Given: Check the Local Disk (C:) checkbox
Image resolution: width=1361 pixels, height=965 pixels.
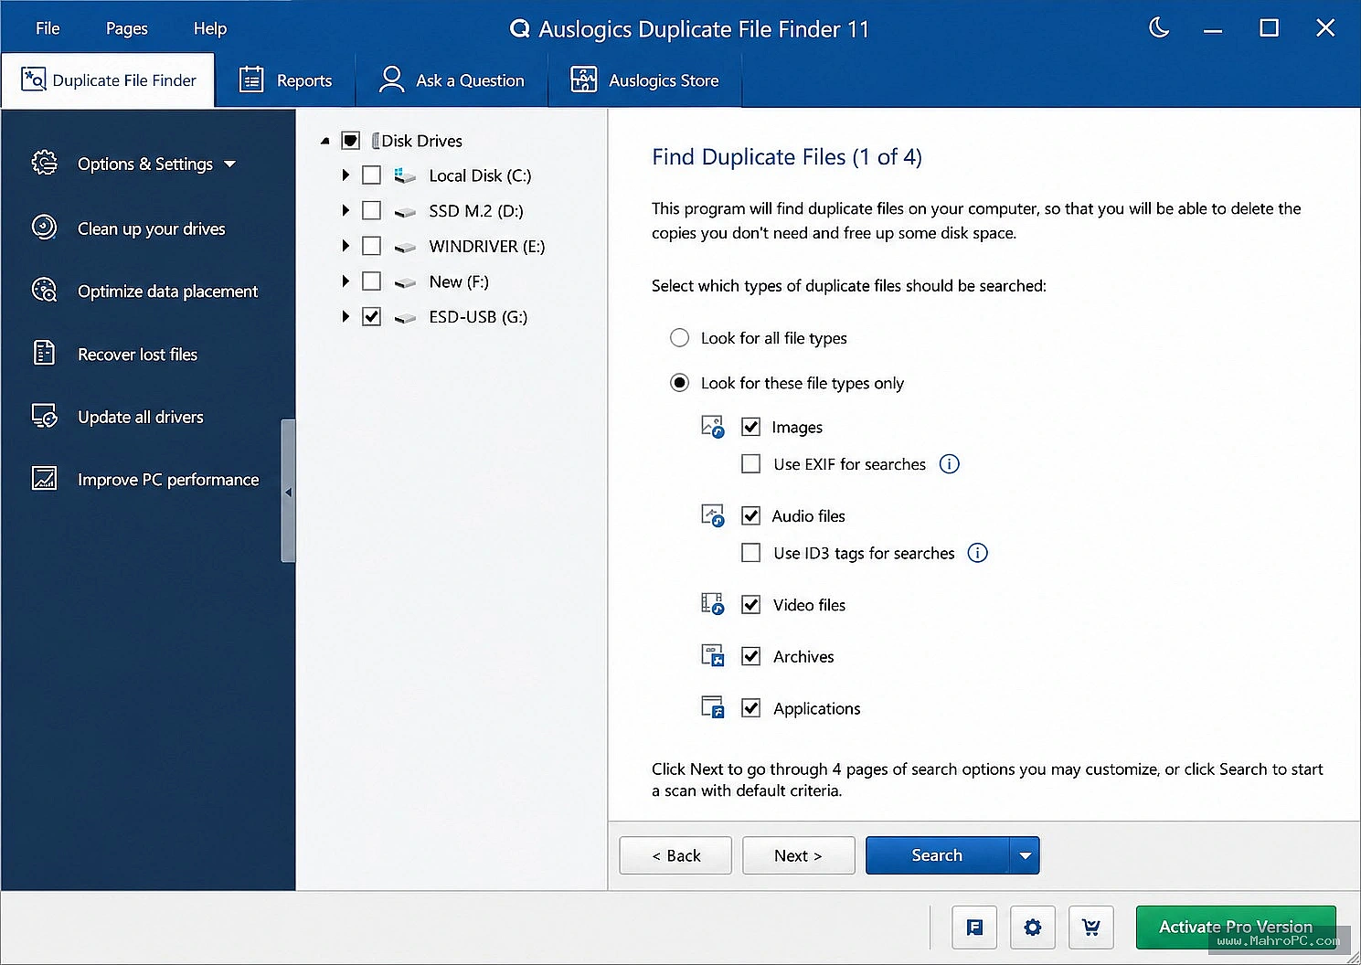Looking at the screenshot, I should pos(371,175).
